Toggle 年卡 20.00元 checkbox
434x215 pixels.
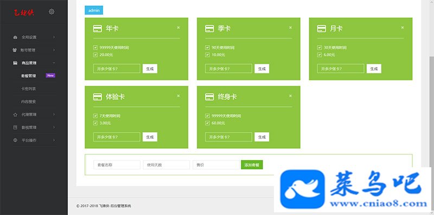(95, 55)
